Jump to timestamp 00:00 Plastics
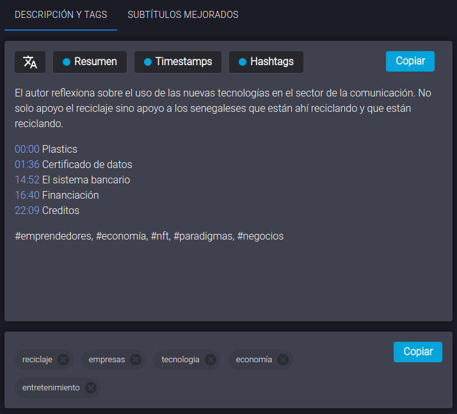 pos(27,149)
